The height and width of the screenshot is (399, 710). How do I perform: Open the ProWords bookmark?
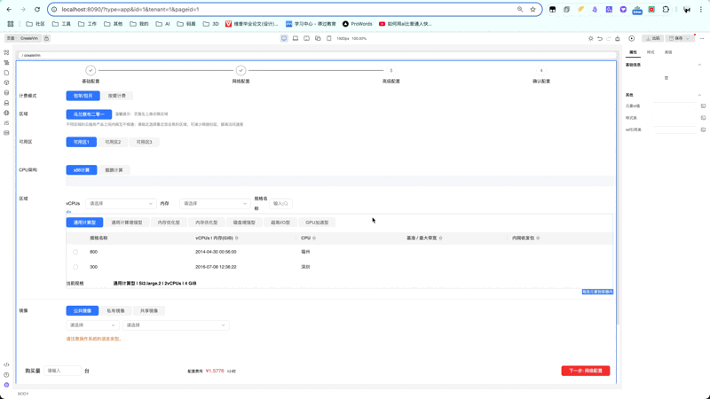coord(358,24)
